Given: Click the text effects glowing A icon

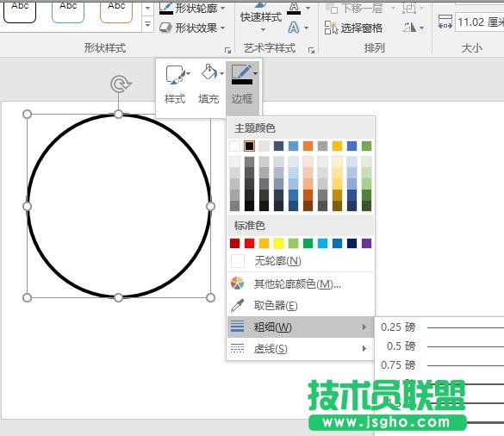Looking at the screenshot, I should (294, 28).
